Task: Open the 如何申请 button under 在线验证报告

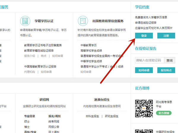Action: click(144, 70)
